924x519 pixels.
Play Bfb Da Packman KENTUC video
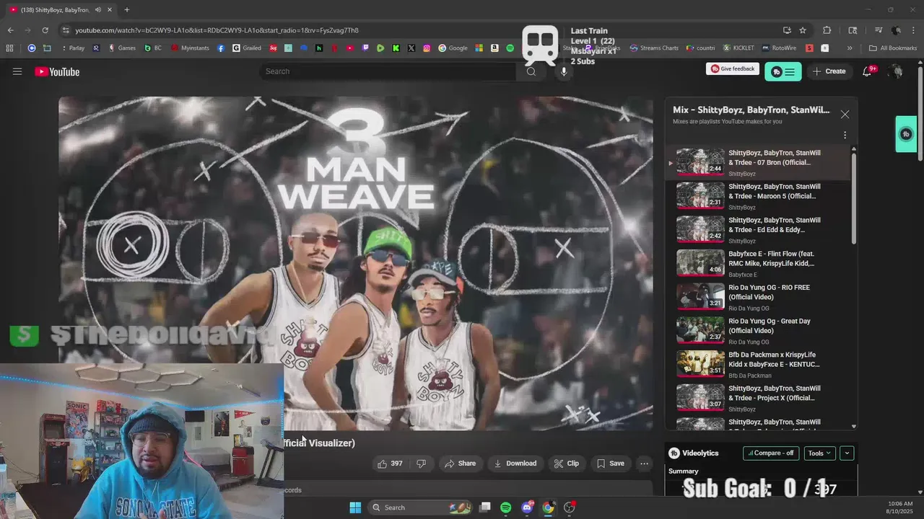[758, 365]
